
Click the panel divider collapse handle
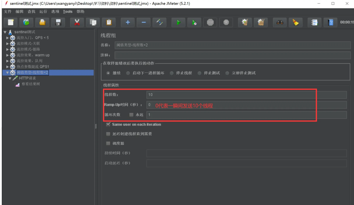click(x=96, y=126)
